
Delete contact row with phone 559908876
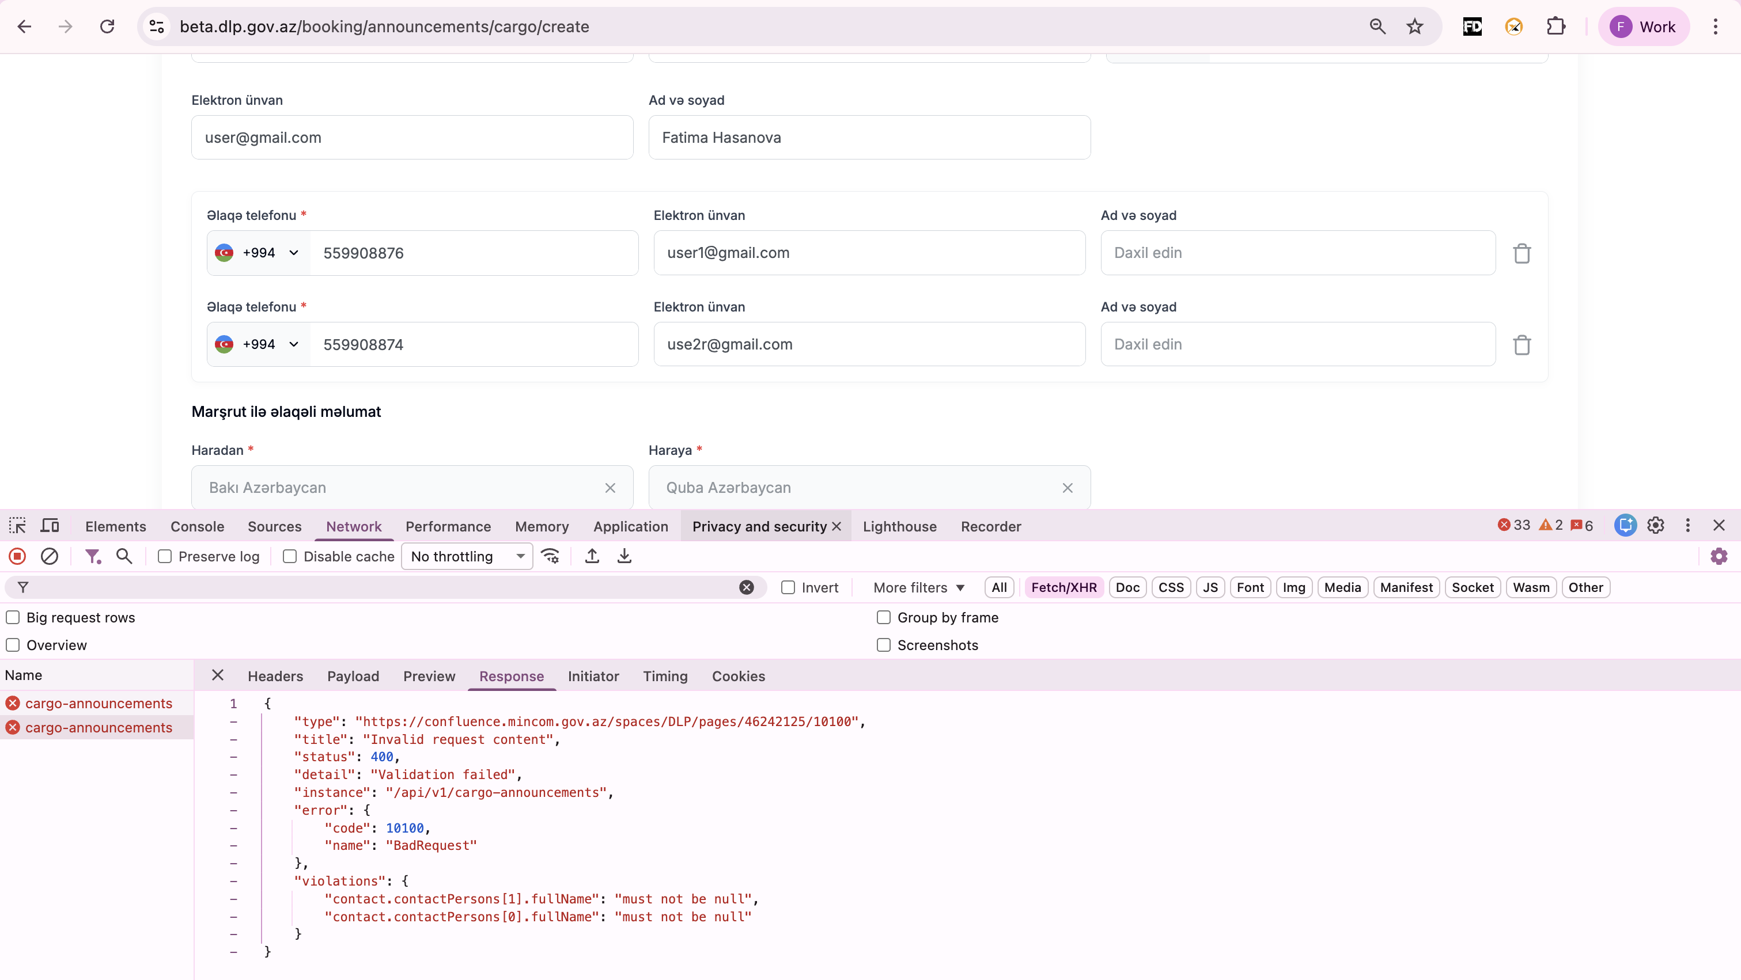tap(1522, 253)
